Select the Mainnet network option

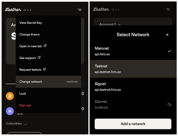tap(133, 51)
